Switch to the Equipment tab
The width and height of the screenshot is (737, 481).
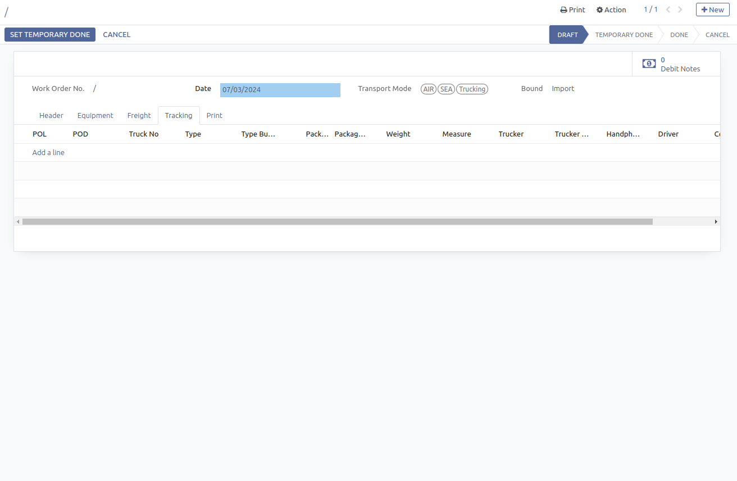click(x=95, y=115)
